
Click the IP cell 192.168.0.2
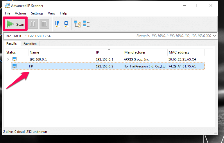(105, 66)
